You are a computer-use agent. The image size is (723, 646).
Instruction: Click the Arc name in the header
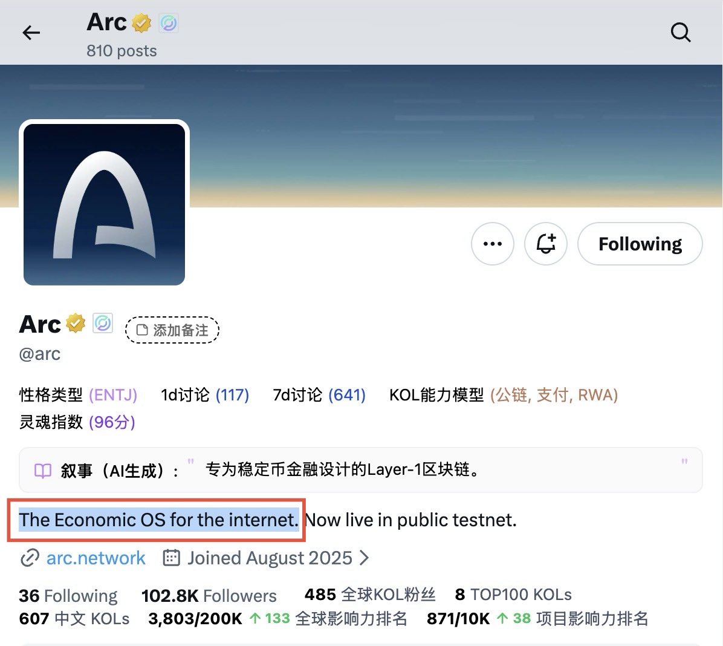106,22
